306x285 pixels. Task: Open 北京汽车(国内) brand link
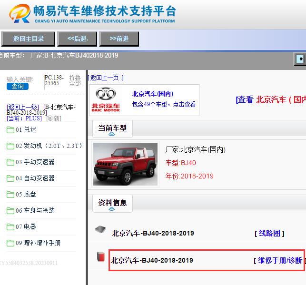153,94
